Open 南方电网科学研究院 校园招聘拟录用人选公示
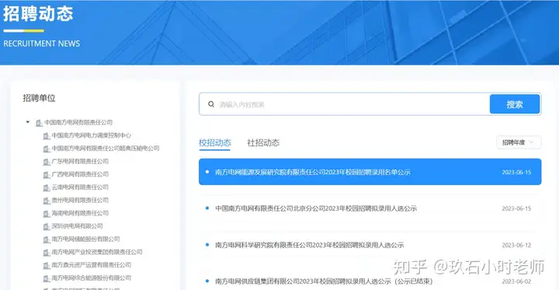This screenshot has height=290, width=559. click(310, 245)
